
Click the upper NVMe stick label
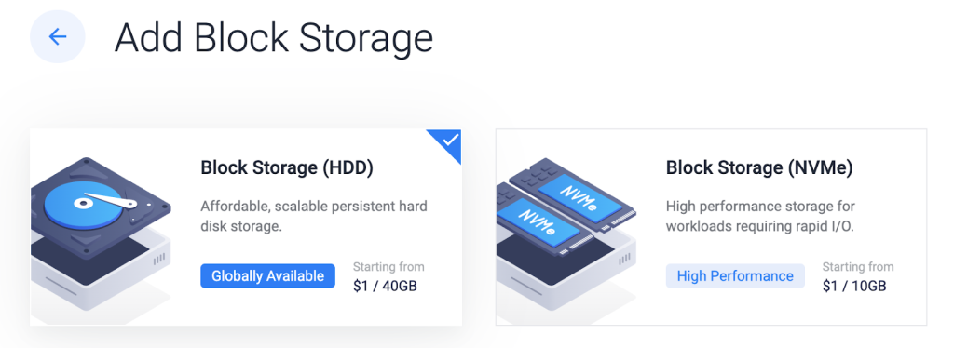pyautogui.click(x=581, y=194)
